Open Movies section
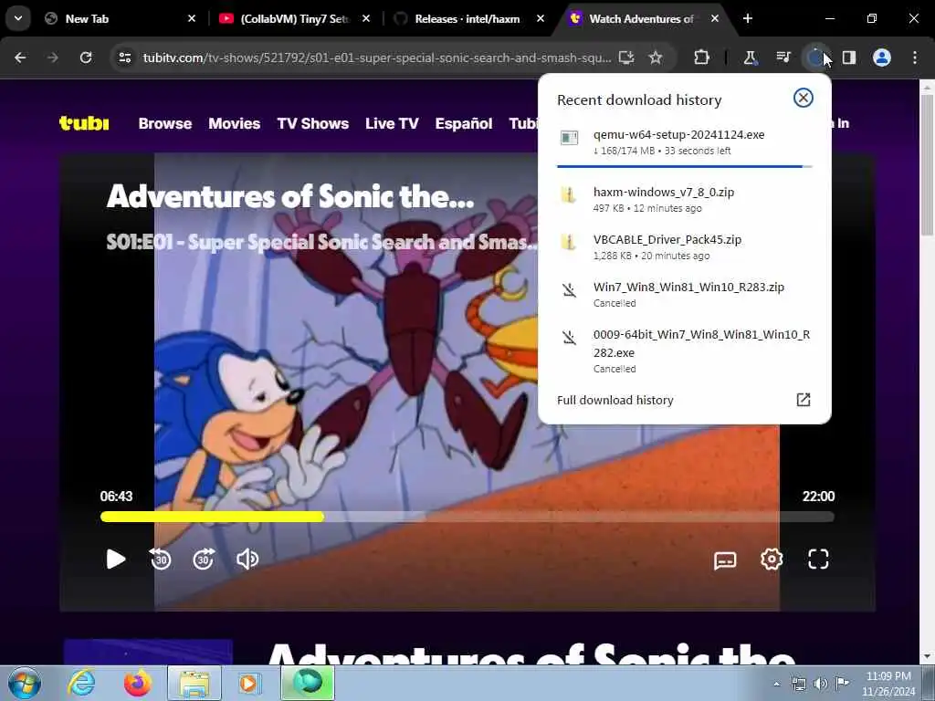 click(235, 123)
